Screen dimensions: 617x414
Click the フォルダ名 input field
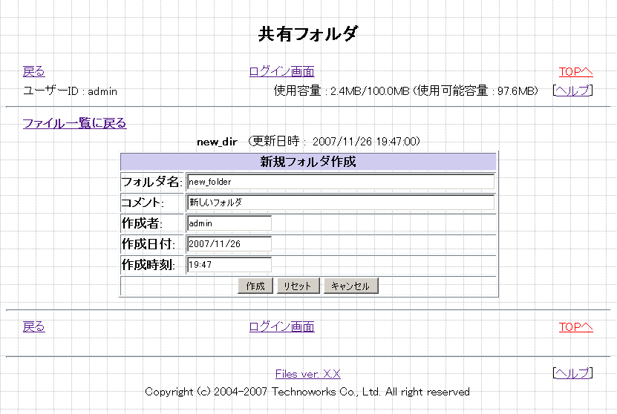(x=340, y=182)
